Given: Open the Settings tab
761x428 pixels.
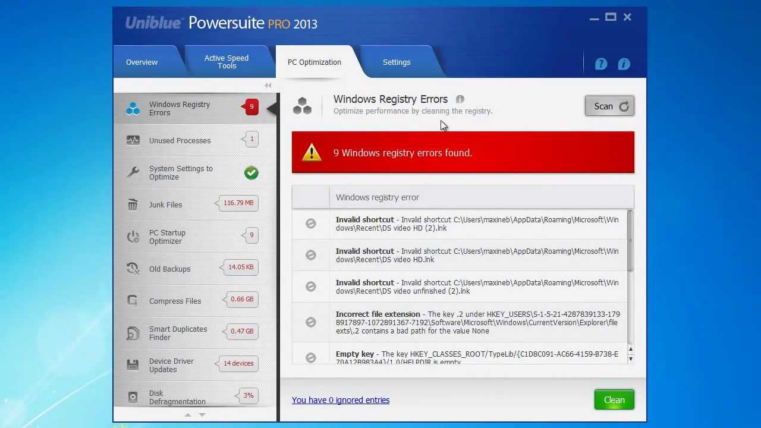Looking at the screenshot, I should click(x=397, y=62).
